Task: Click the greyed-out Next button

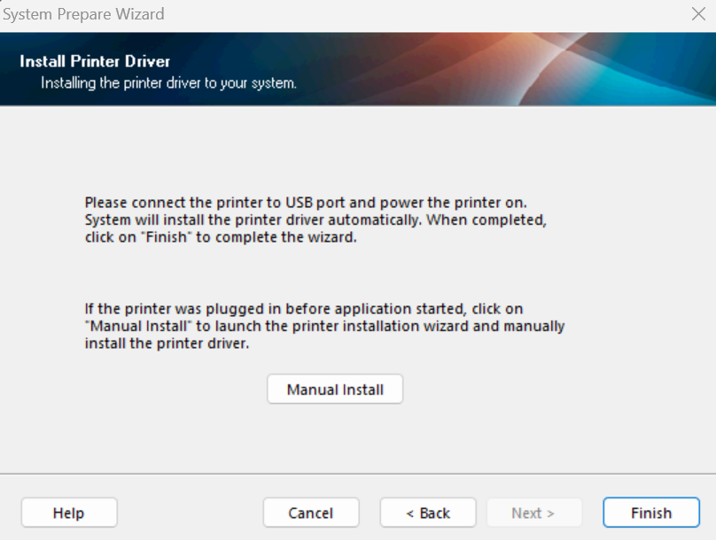Action: tap(533, 513)
